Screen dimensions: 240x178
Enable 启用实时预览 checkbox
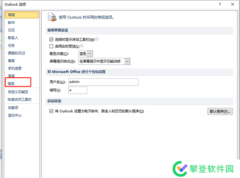click(51, 46)
